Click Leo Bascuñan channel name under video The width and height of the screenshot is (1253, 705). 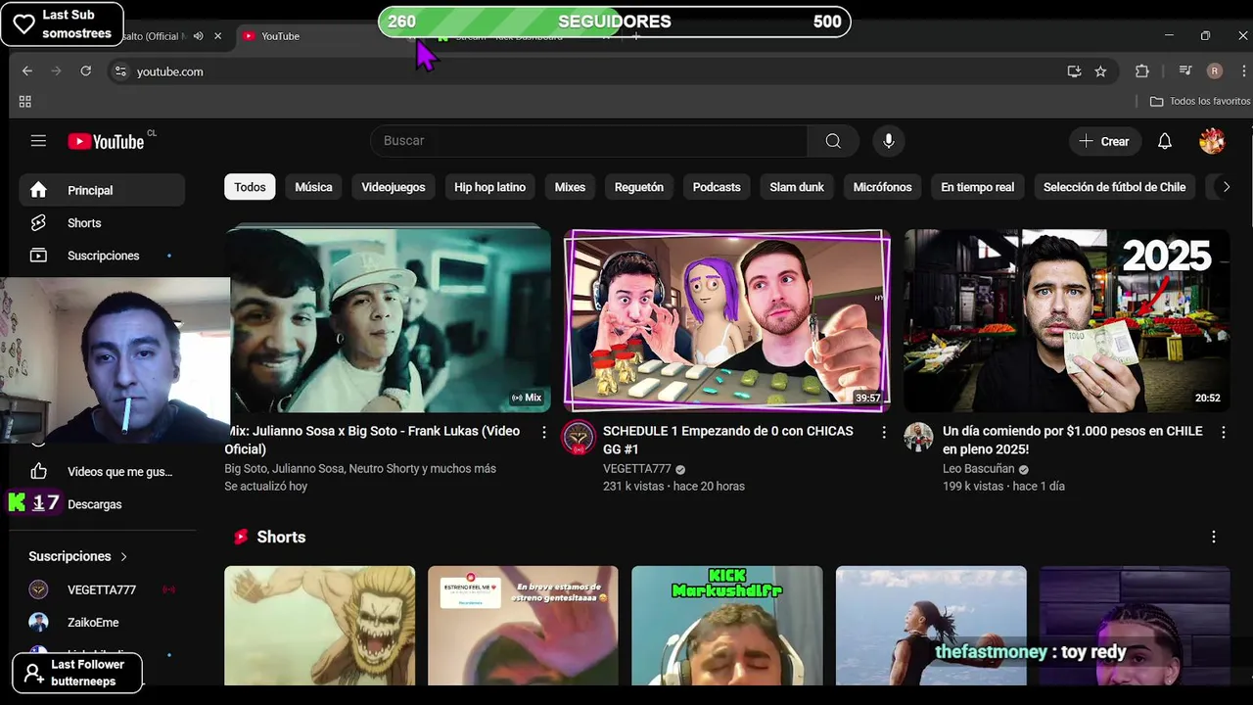click(979, 469)
